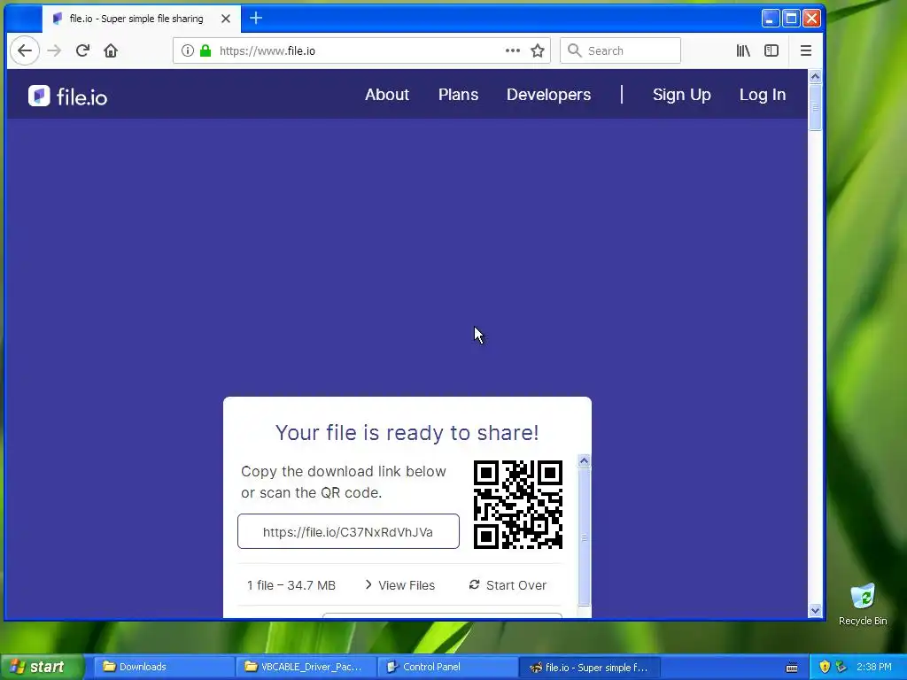This screenshot has height=680, width=907.
Task: Close the file.io browser tab
Action: pyautogui.click(x=226, y=19)
